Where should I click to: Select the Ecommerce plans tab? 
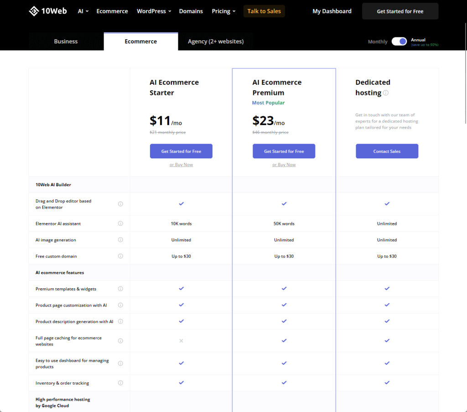point(140,42)
